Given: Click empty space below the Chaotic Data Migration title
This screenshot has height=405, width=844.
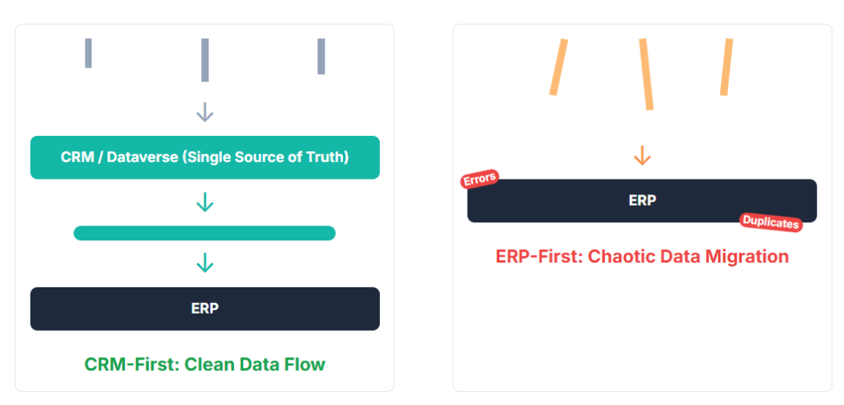Looking at the screenshot, I should pyautogui.click(x=642, y=329).
